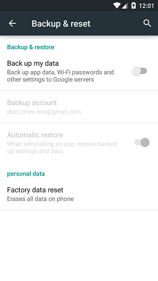Screen dimensions: 158x281
Task: Select Backup account entry
Action: (79, 107)
